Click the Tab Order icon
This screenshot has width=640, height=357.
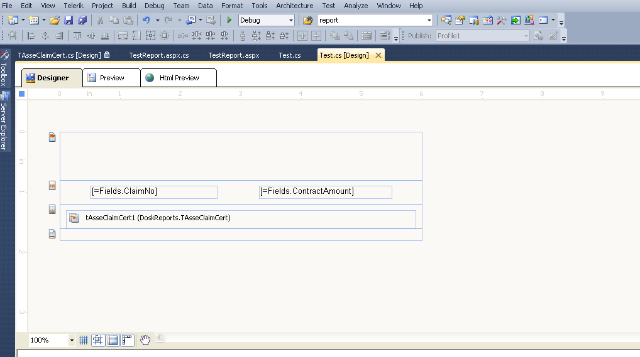[385, 36]
